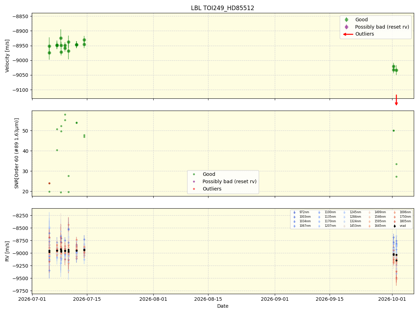Click the '2026-08-01' date tick label
419x314 pixels.
pos(154,299)
